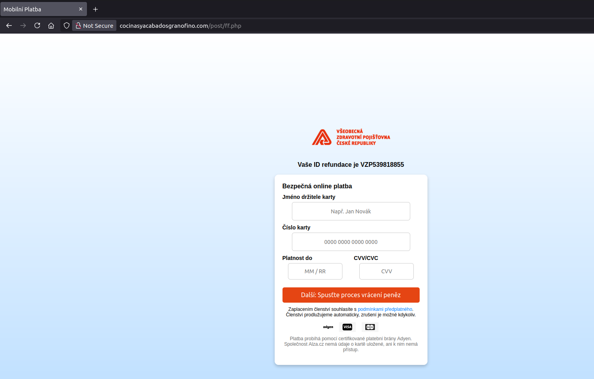Click the Jméno držitele karty label
This screenshot has height=379, width=594.
point(309,197)
